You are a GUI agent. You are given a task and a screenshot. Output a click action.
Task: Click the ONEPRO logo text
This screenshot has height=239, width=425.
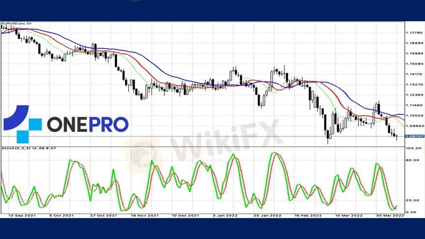click(x=88, y=125)
